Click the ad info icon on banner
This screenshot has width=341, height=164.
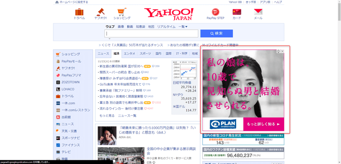point(278,51)
